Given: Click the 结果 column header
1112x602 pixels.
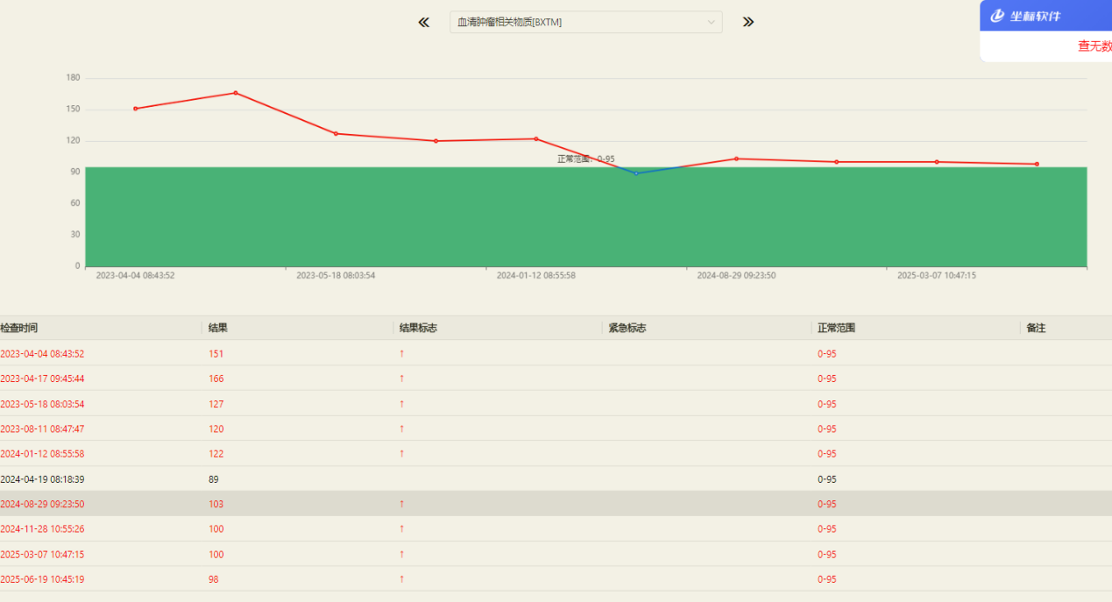Looking at the screenshot, I should tap(218, 328).
